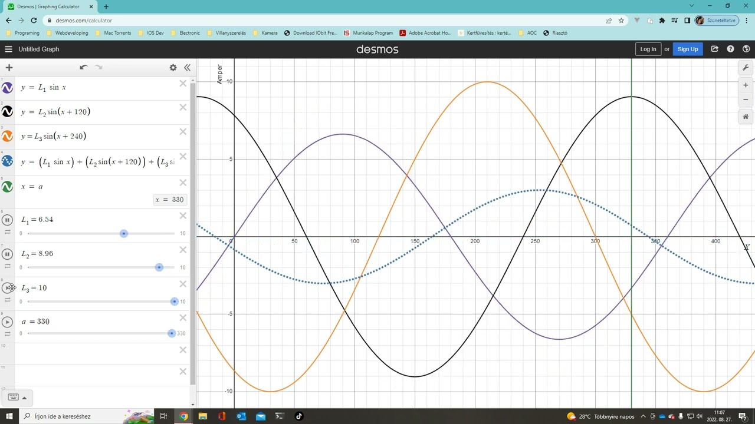Pause the L1 slider animation

coord(7,220)
